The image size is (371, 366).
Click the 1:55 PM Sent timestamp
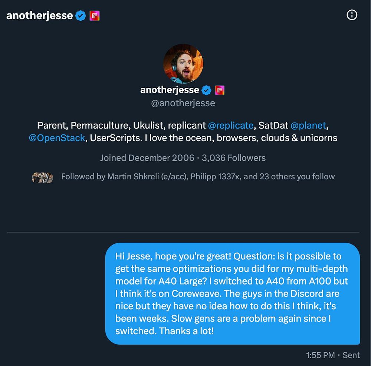(333, 355)
